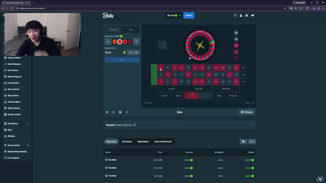This screenshot has width=326, height=183.
Task: Open Stake Poker in the sidebar
Action: (x=13, y=96)
